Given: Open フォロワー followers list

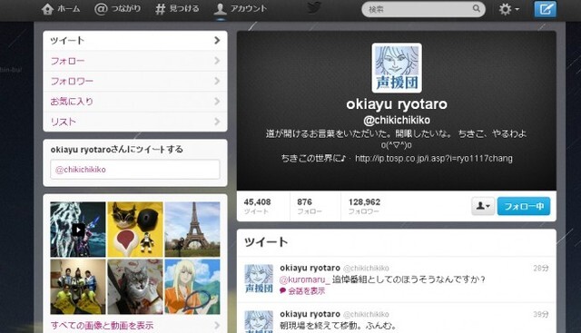Looking at the screenshot, I should click(135, 81).
